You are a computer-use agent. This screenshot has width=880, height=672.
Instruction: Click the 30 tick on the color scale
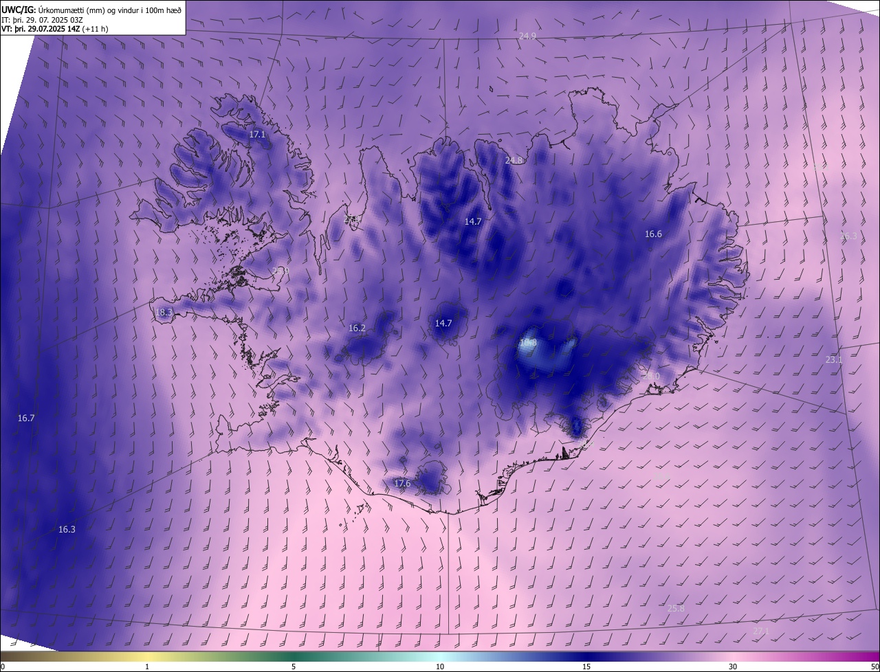(733, 667)
